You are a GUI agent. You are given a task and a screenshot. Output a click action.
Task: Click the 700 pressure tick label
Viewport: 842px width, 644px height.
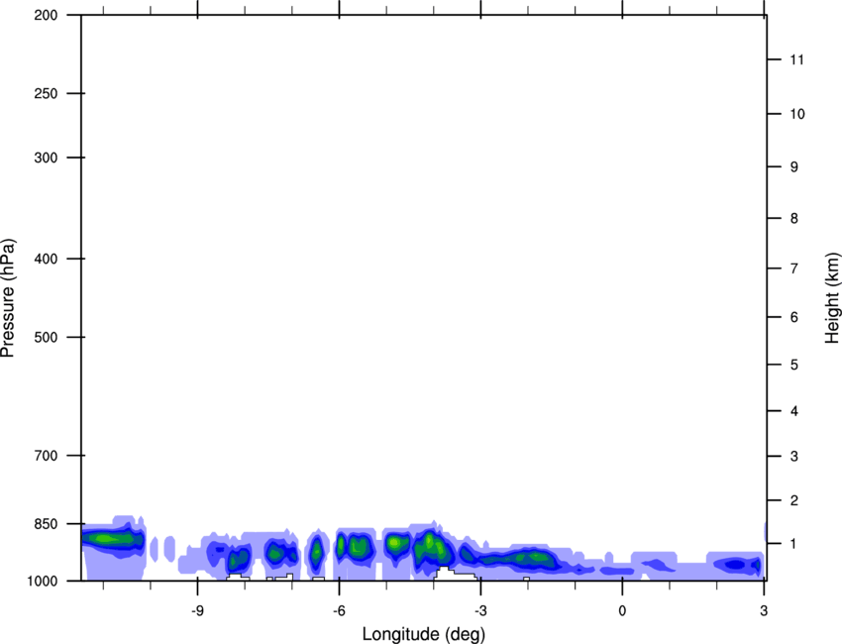pyautogui.click(x=46, y=456)
